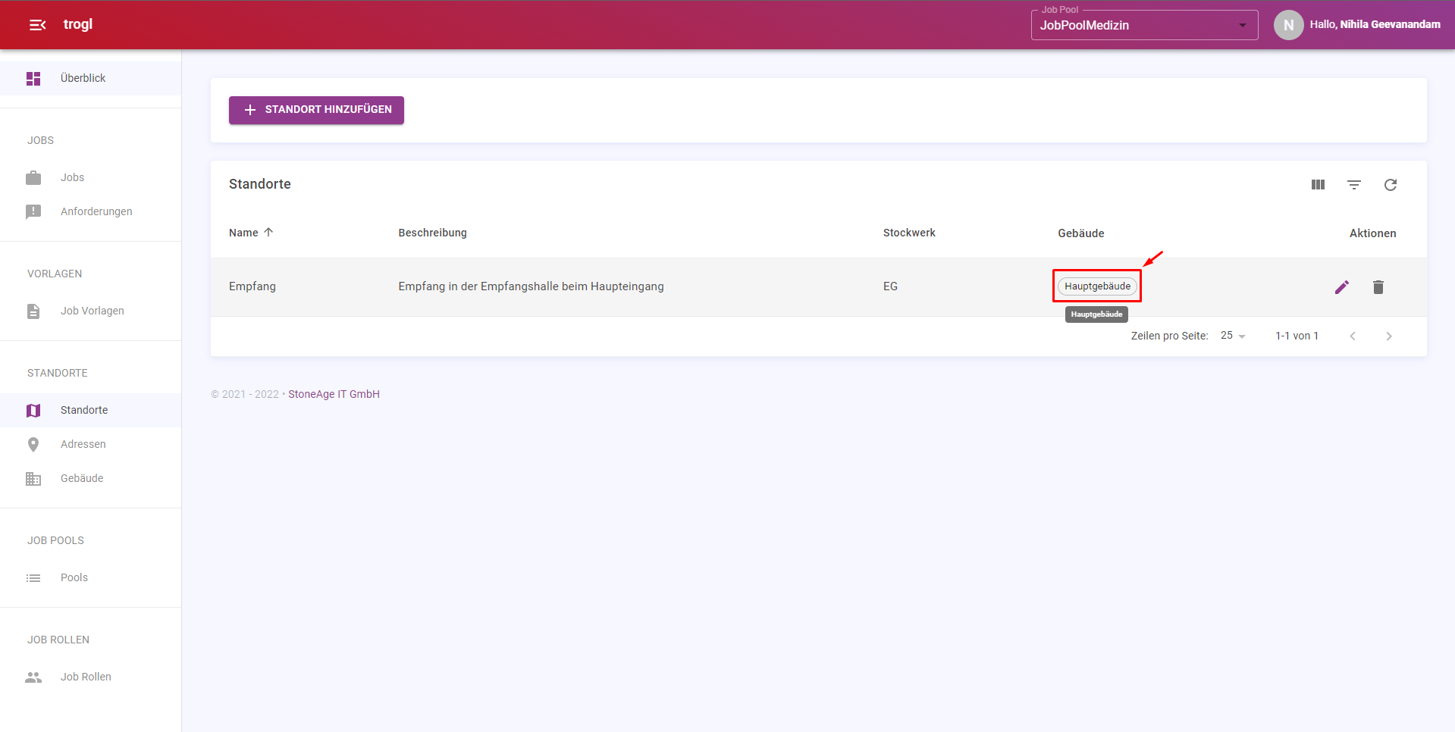Open the column visibility icon
The image size is (1455, 732).
pyautogui.click(x=1318, y=185)
